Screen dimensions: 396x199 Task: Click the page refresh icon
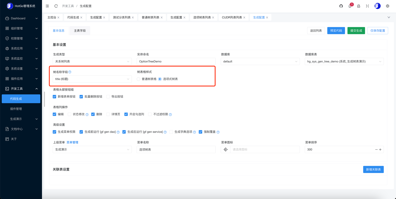click(56, 6)
